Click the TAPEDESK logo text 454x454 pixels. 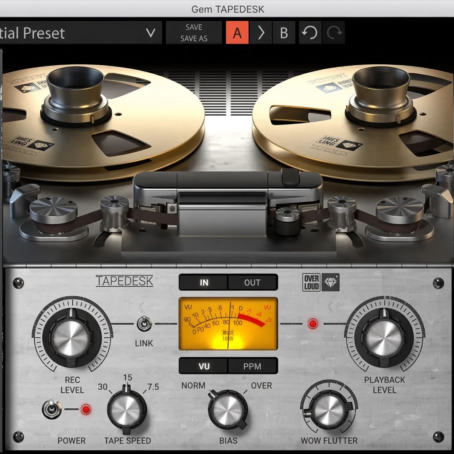click(125, 281)
